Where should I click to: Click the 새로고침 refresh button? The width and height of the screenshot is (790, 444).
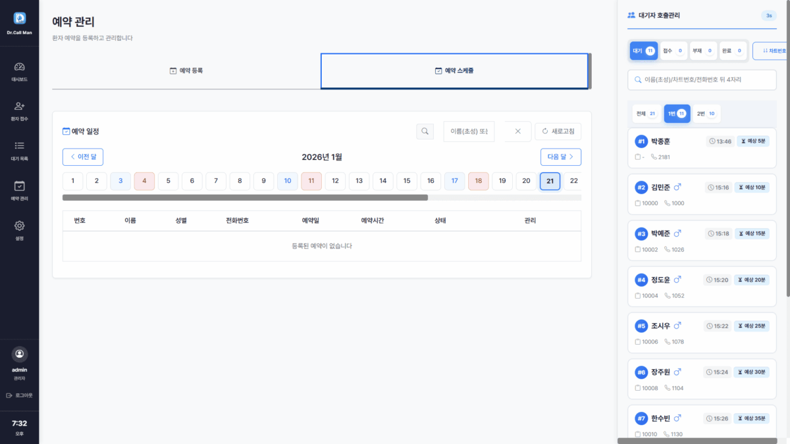click(558, 132)
